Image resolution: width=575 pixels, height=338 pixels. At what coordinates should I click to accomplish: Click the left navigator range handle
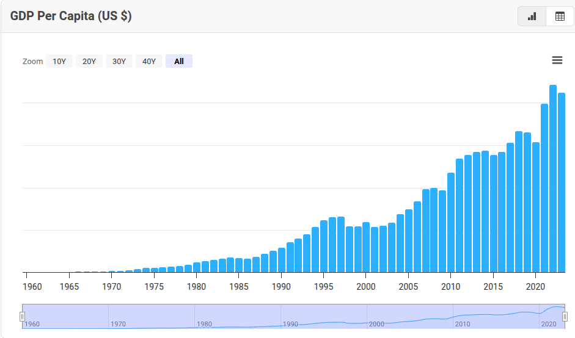tap(23, 317)
